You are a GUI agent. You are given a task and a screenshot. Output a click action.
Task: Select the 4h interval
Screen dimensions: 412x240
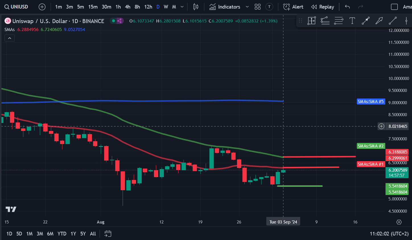coord(128,7)
